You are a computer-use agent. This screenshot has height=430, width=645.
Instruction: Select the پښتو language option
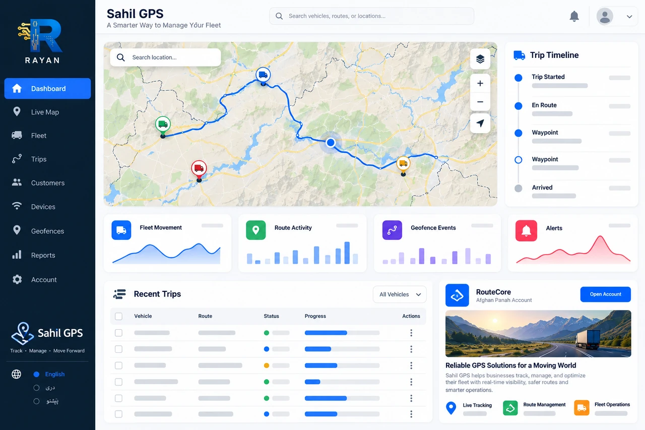[x=46, y=401]
